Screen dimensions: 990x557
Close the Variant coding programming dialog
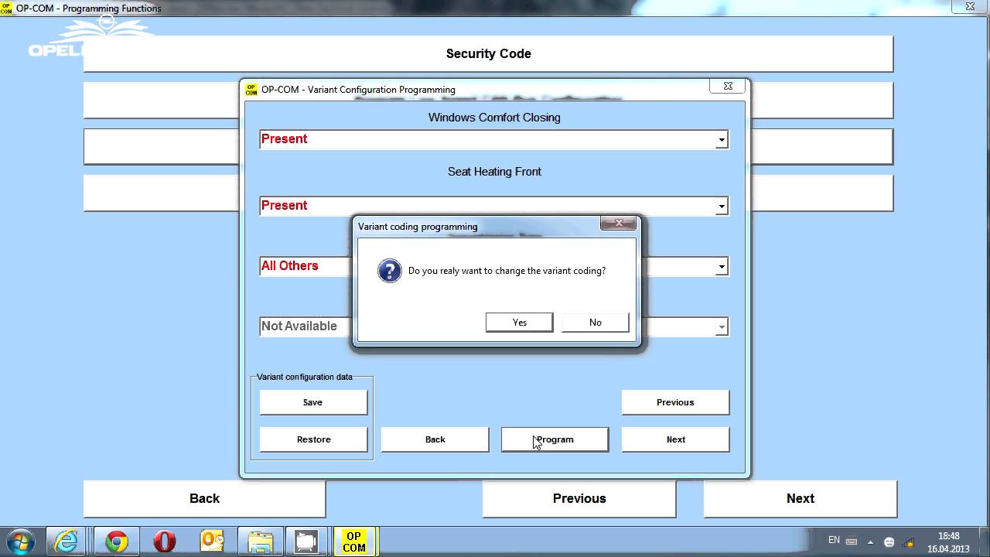[618, 224]
